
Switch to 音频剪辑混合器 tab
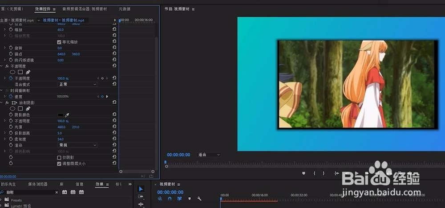85,9
